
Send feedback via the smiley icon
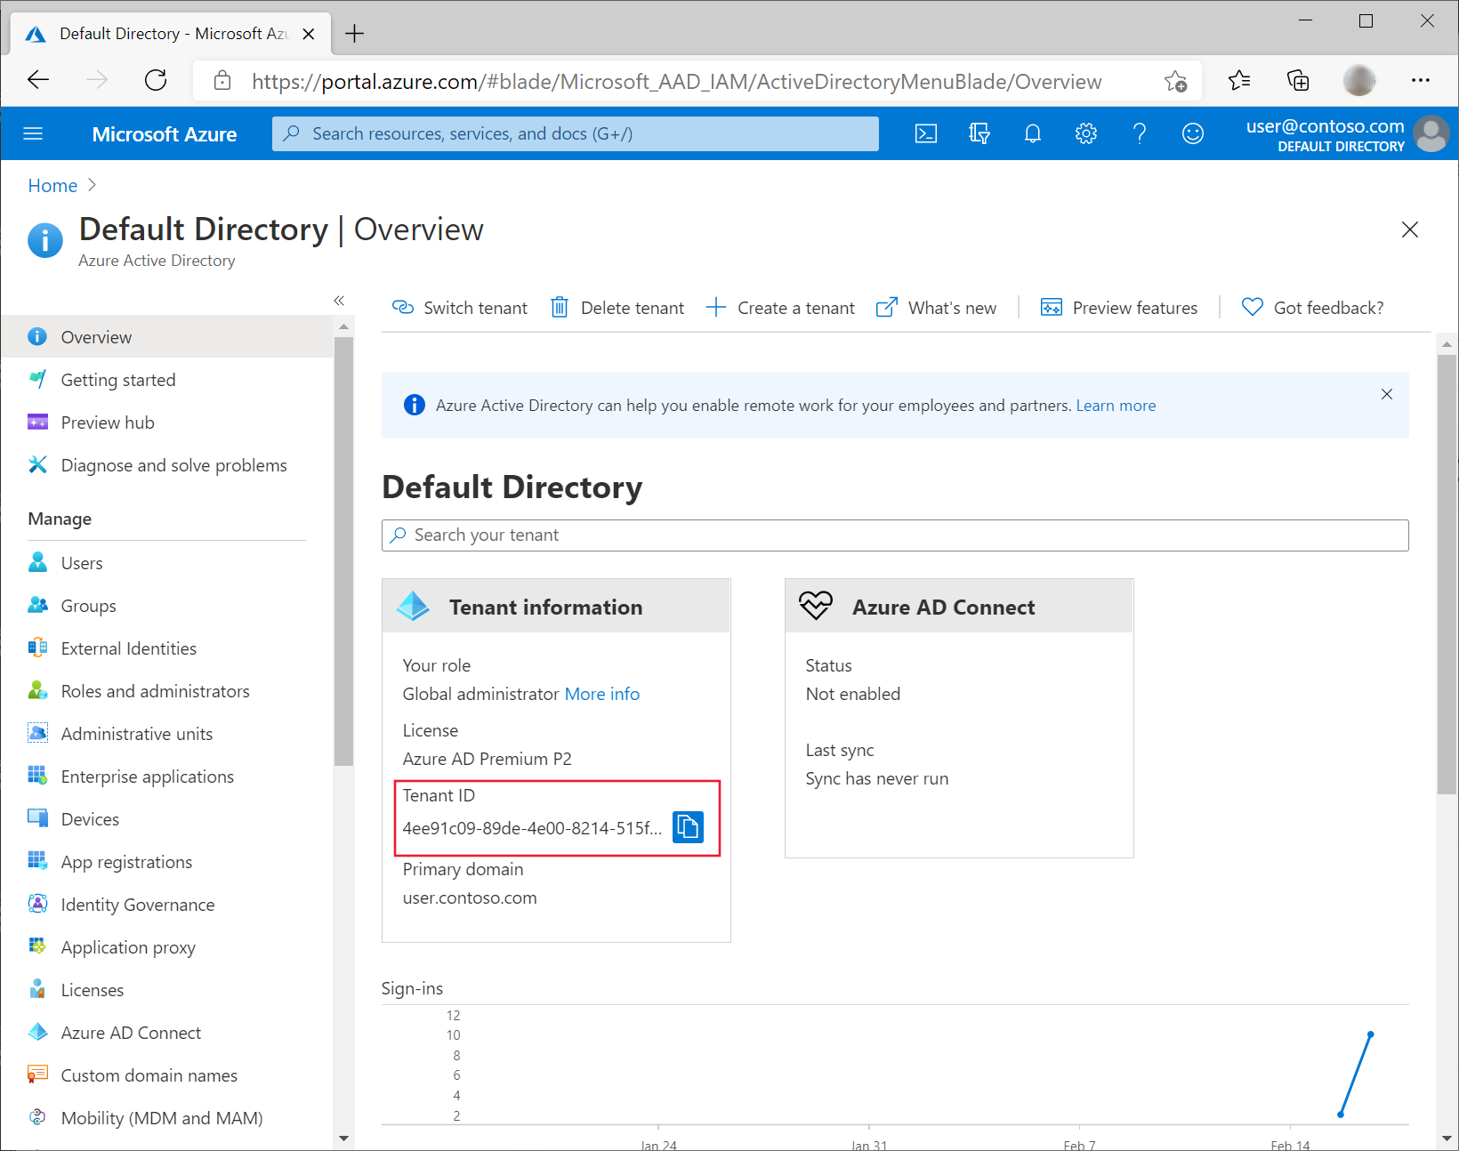point(1193,133)
